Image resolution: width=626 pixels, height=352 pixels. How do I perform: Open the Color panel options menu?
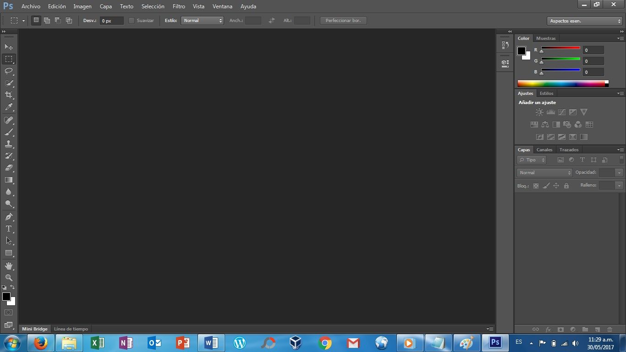(x=620, y=38)
